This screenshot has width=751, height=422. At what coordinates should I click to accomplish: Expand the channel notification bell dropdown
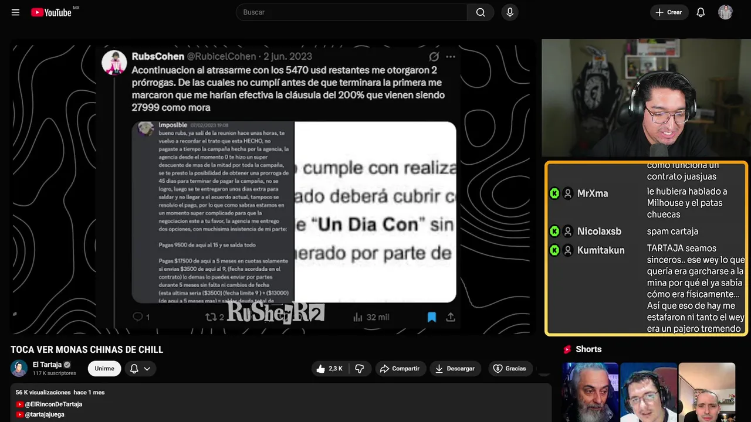pyautogui.click(x=140, y=369)
